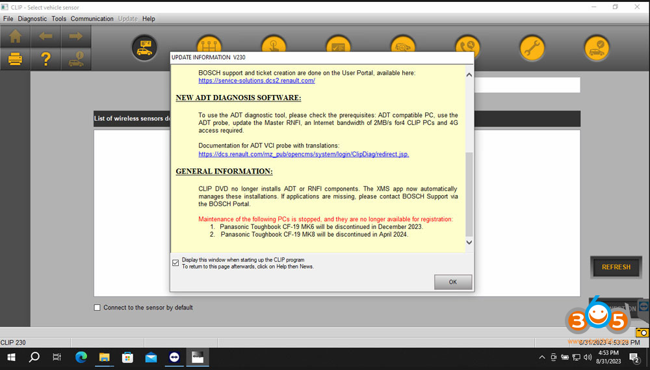Click the Toughbook CF-19 MK8 list line
Screen dimensions: 650x370
(x=309, y=234)
